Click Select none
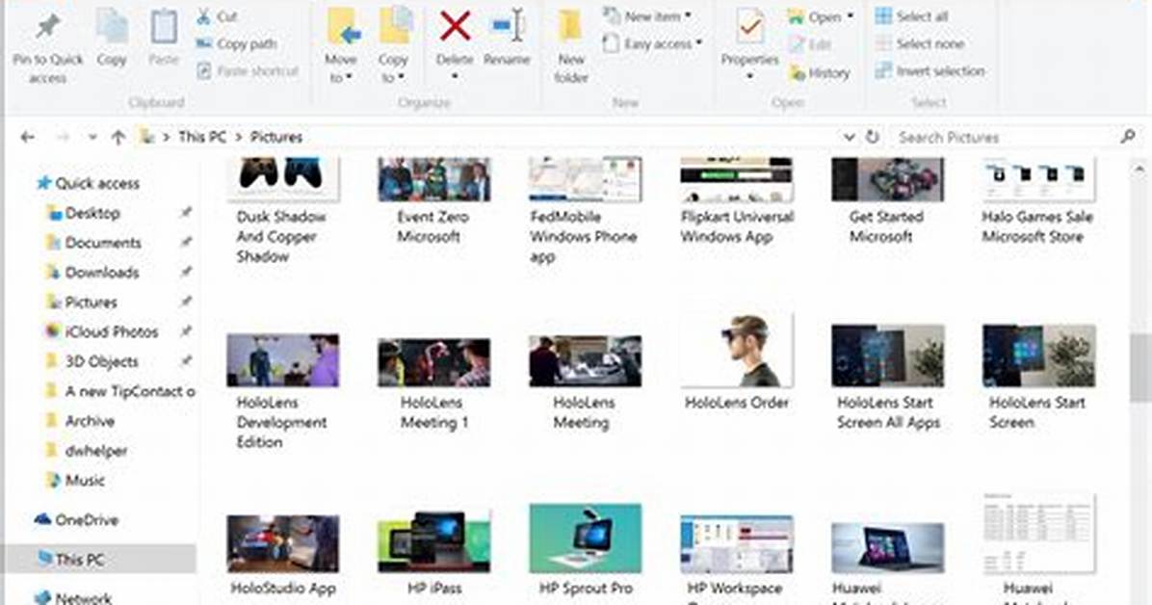The image size is (1152, 605). (x=919, y=44)
